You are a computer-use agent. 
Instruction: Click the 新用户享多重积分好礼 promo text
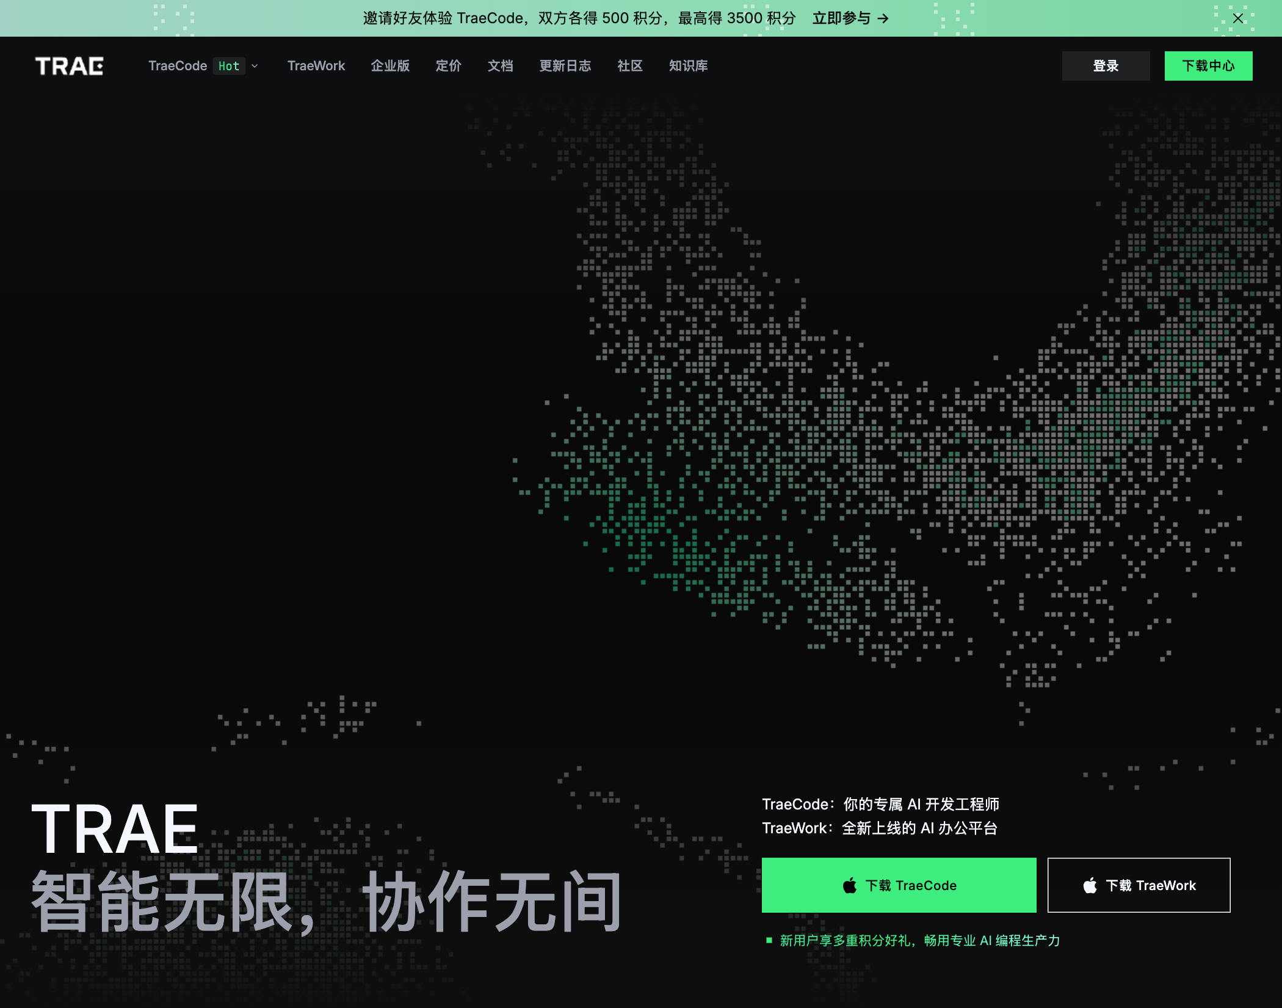[x=920, y=941]
